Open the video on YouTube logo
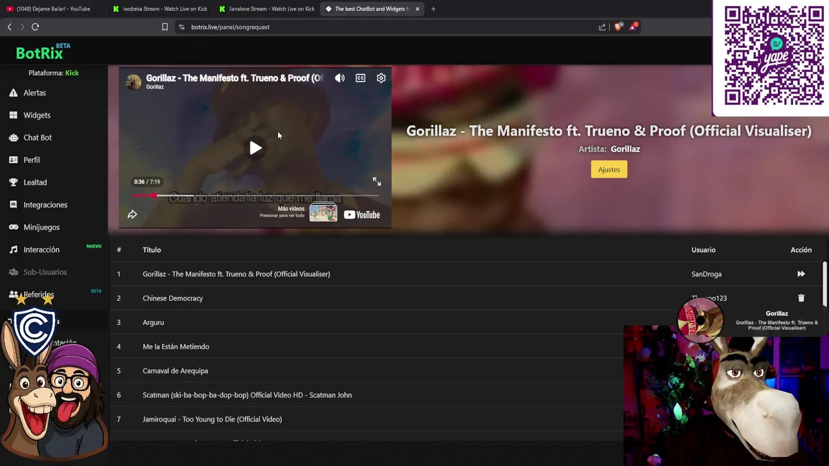This screenshot has height=466, width=829. [x=361, y=215]
